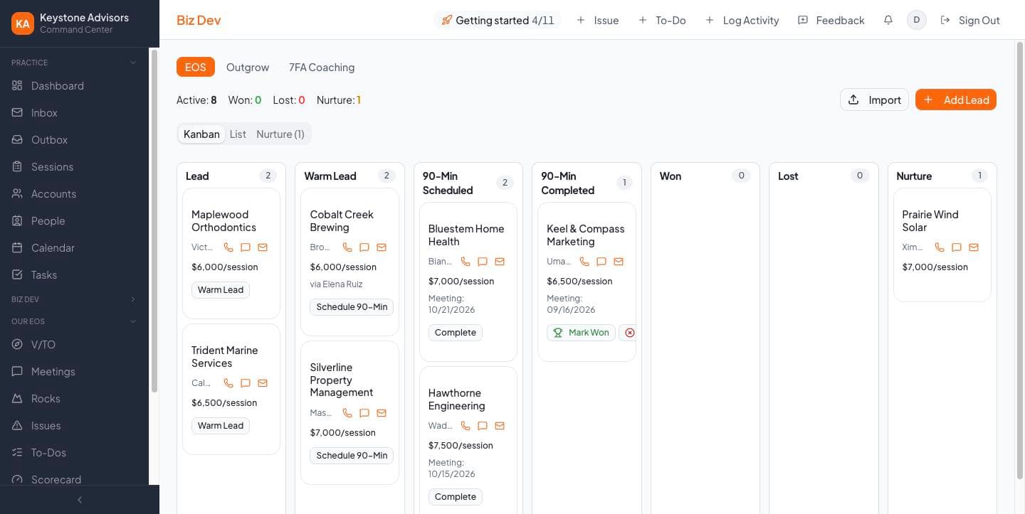Click email icon on Silverline Property Management card

click(382, 413)
